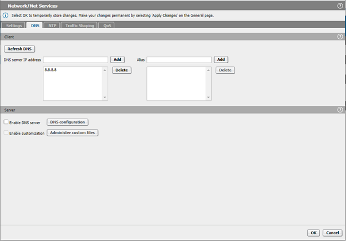This screenshot has height=241, width=346.
Task: Click up arrow of DNS server list scrollbar
Action: pyautogui.click(x=105, y=70)
